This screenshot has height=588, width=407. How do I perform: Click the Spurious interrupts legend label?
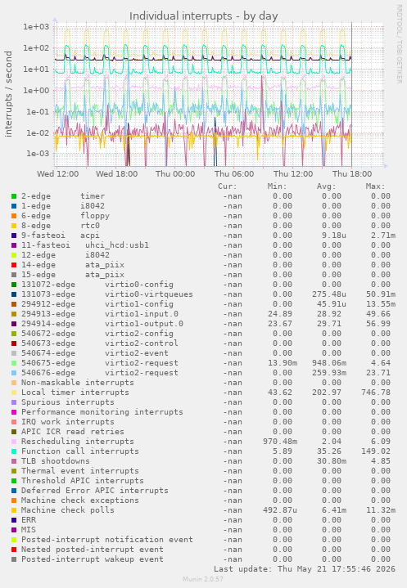68,402
